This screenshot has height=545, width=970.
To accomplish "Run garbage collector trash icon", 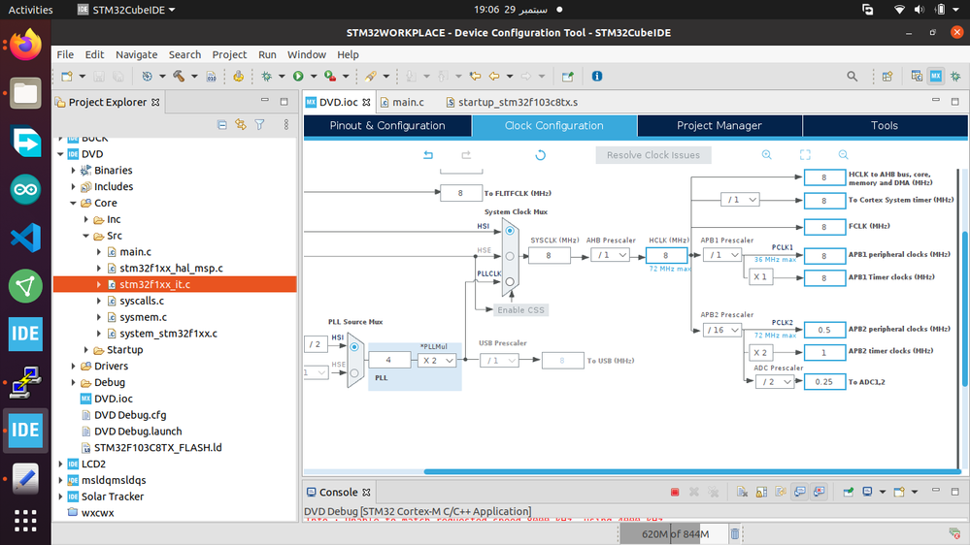I will [x=734, y=533].
